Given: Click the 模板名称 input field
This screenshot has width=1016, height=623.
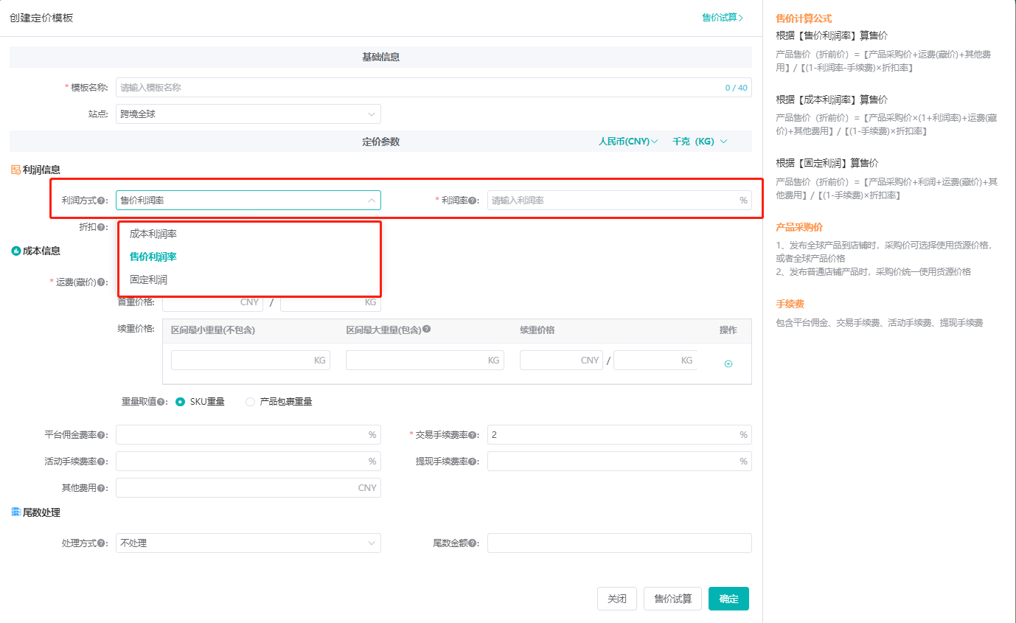Looking at the screenshot, I should (x=420, y=88).
